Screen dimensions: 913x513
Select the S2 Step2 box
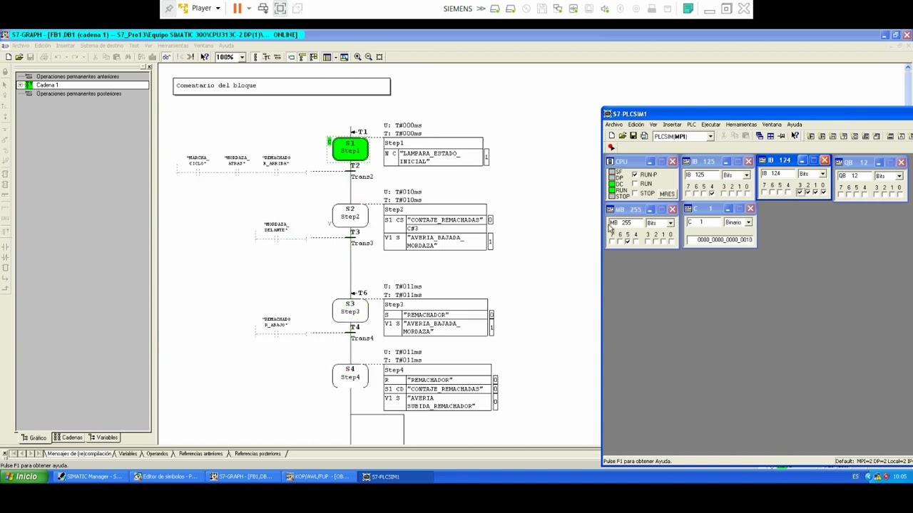(350, 214)
